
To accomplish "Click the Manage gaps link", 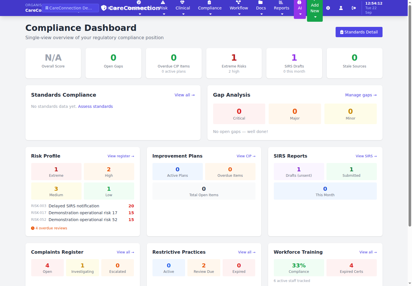I will (x=361, y=95).
